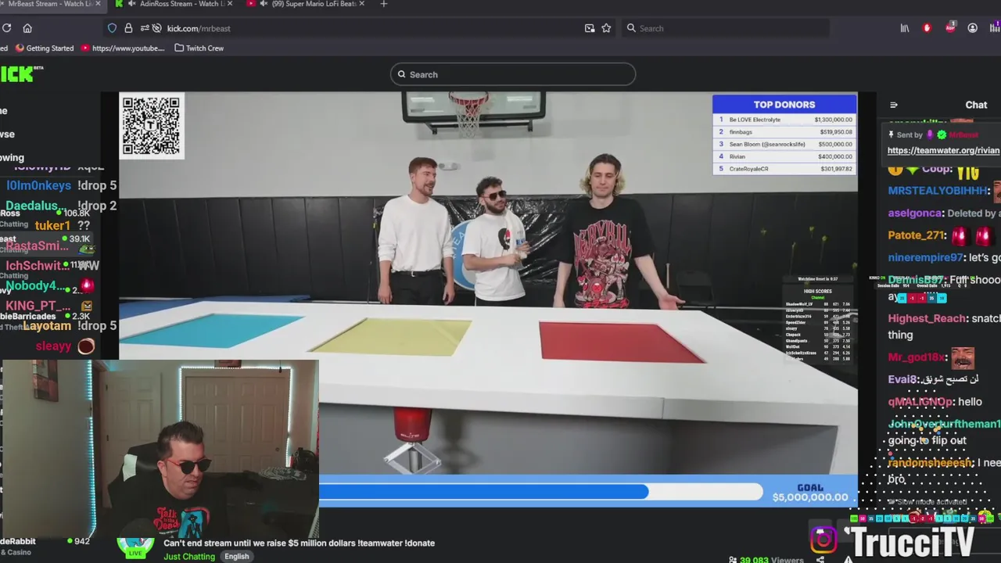Click username aselgonca in chat
The height and width of the screenshot is (563, 1001).
click(x=915, y=213)
